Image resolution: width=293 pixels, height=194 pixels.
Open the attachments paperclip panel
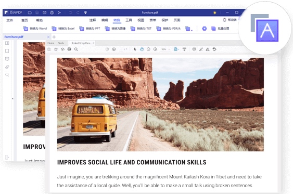[x=7, y=67]
